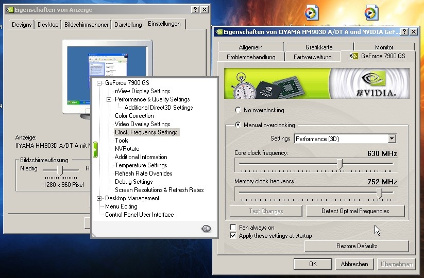Expand the Desktop Management node
Viewport: 424px width, 278px height.
(x=99, y=198)
